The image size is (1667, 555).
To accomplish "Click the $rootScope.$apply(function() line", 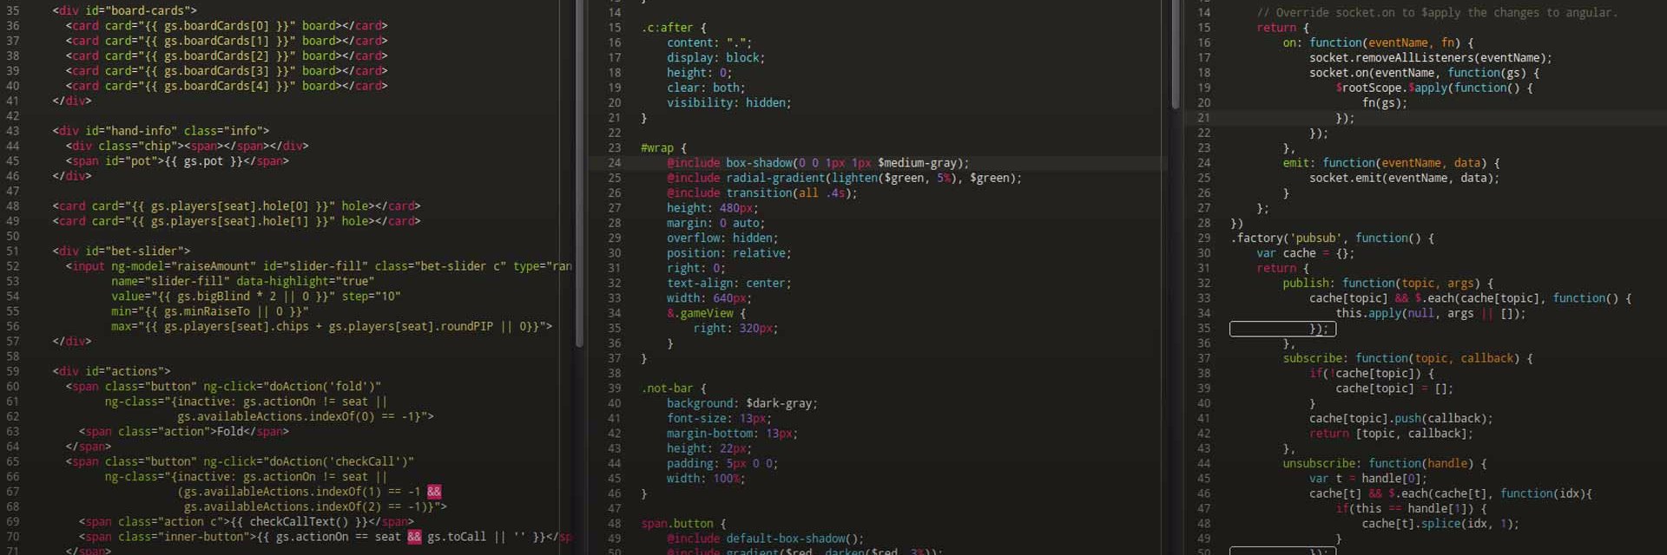I will (1434, 88).
